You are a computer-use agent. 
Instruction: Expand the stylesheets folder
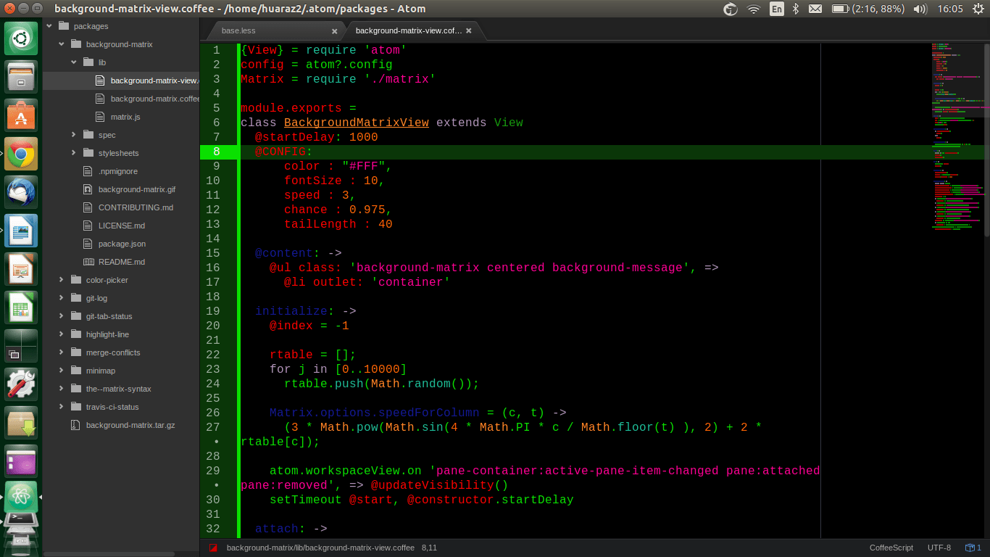click(74, 153)
